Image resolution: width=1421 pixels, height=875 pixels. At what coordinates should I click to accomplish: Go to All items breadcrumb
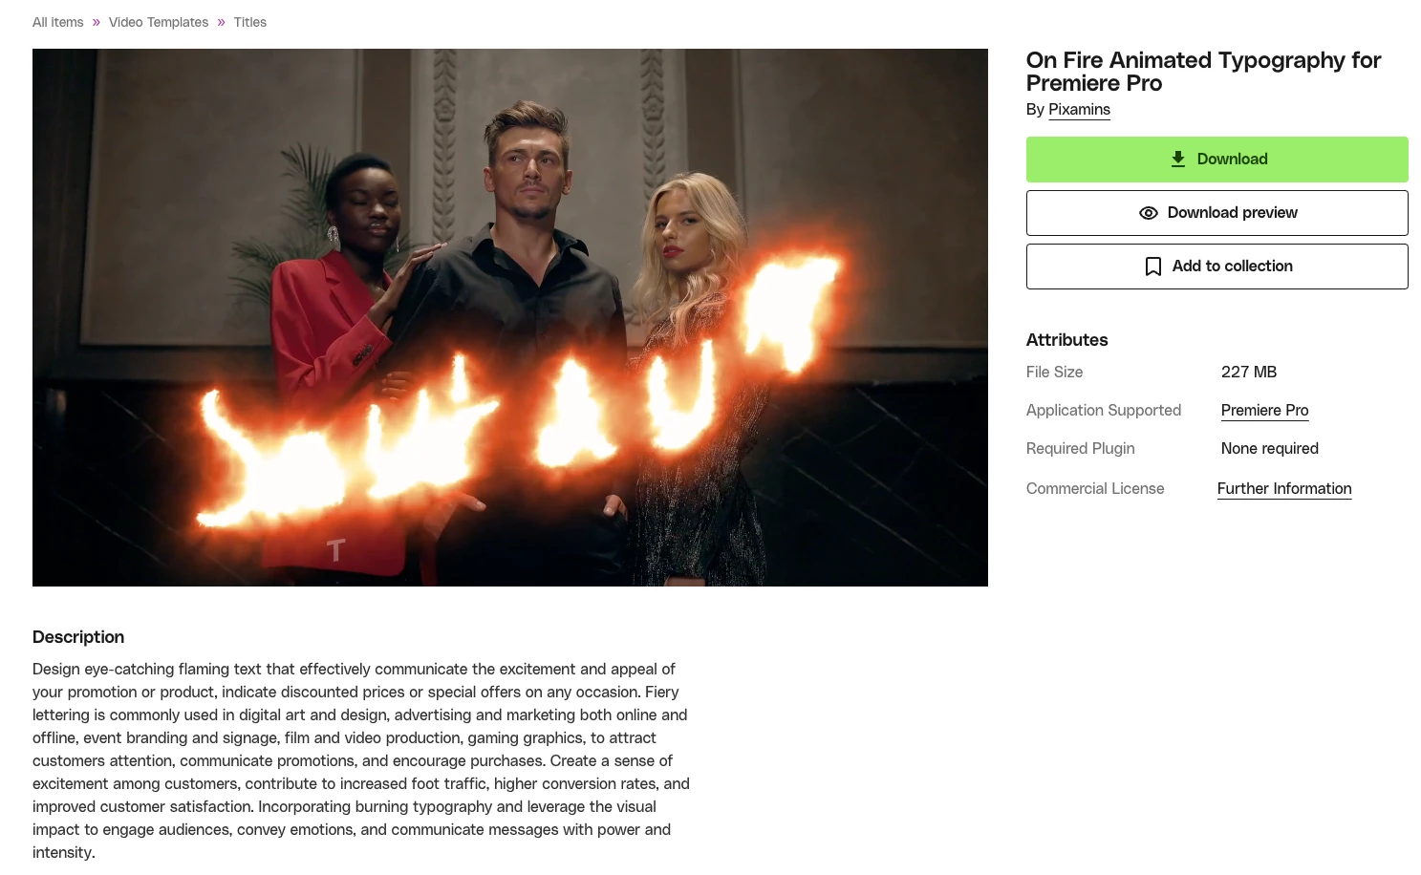(58, 22)
